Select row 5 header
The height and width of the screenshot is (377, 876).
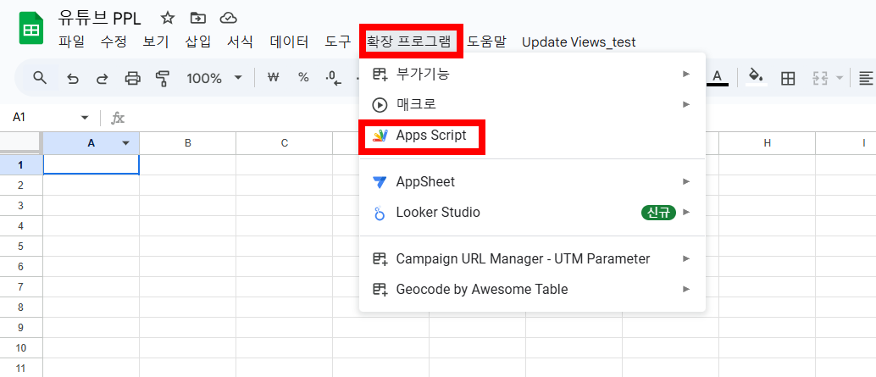(21, 247)
